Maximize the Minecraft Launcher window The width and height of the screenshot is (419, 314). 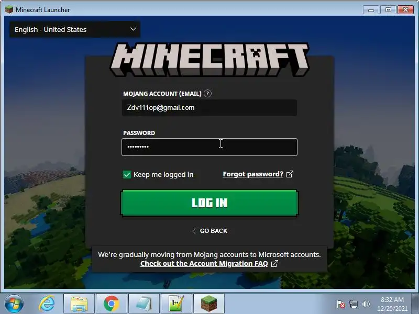pos(388,10)
